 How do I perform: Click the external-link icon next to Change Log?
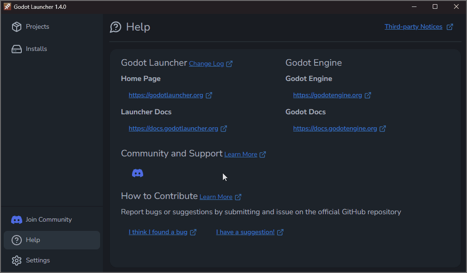(230, 63)
